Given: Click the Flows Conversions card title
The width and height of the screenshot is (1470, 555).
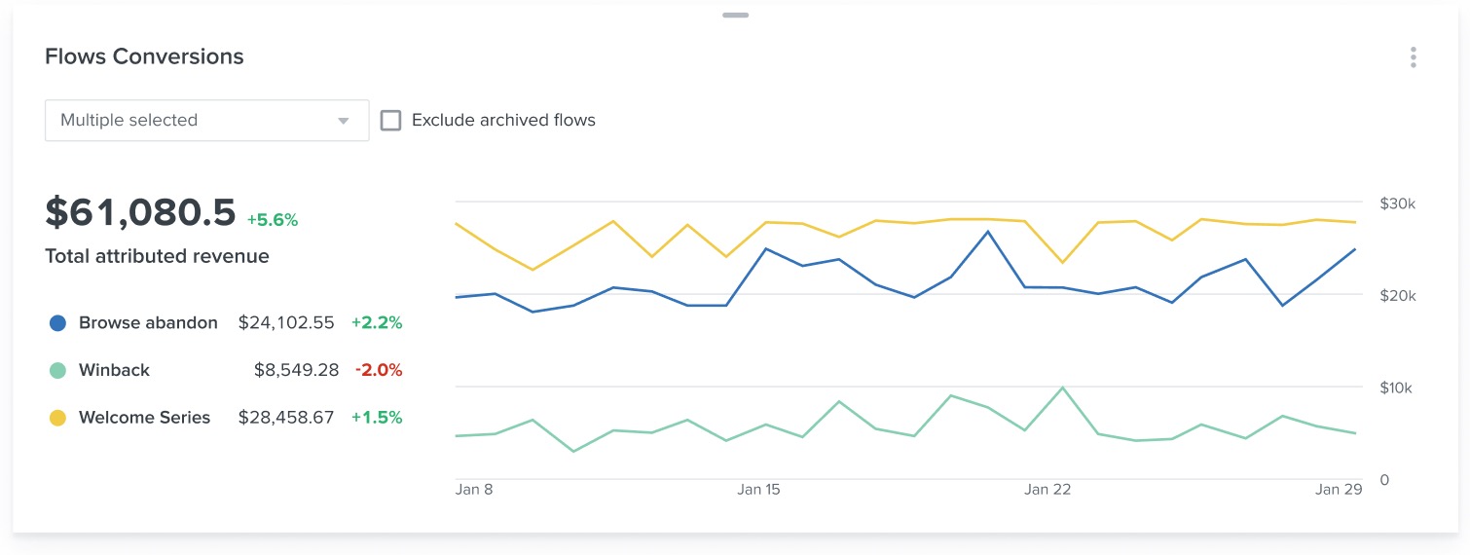Looking at the screenshot, I should point(144,56).
